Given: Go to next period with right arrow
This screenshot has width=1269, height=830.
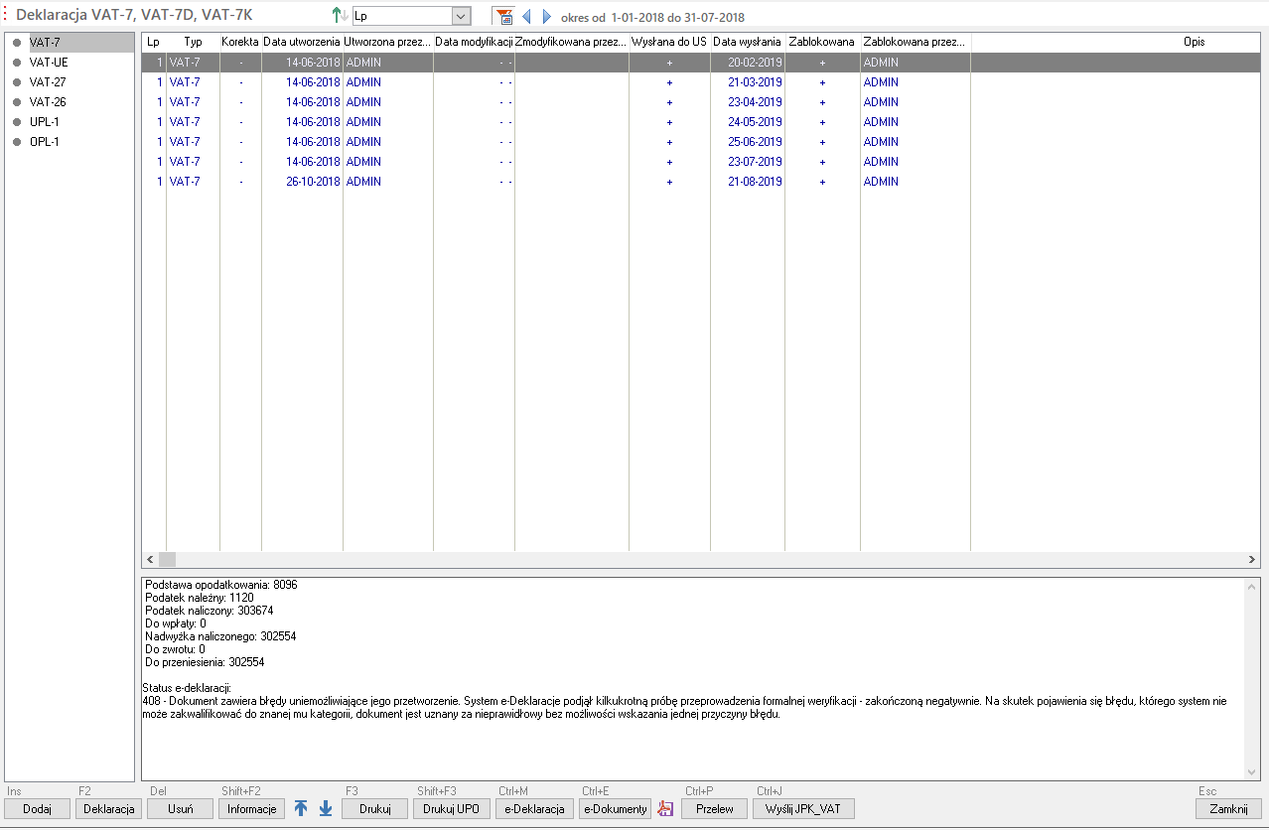Looking at the screenshot, I should coord(546,17).
